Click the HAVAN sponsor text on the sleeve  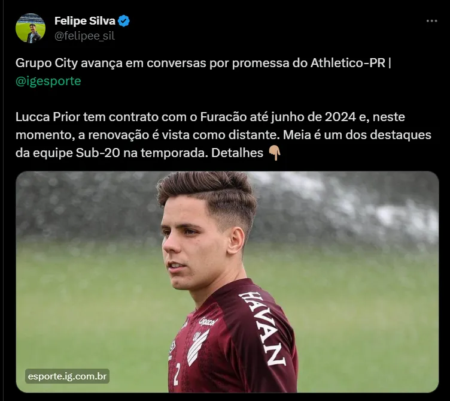click(x=262, y=328)
